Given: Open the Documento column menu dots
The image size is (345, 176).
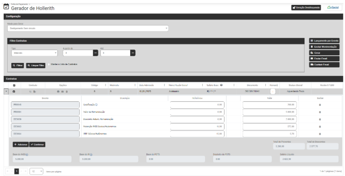Looking at the screenshot, I should tap(266, 85).
